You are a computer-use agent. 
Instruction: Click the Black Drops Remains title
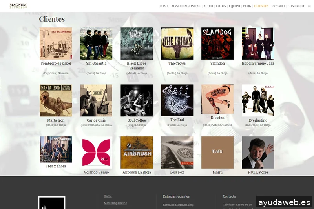[x=137, y=65]
